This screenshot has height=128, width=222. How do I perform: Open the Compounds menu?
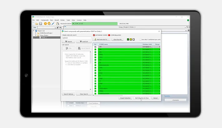click(x=45, y=20)
